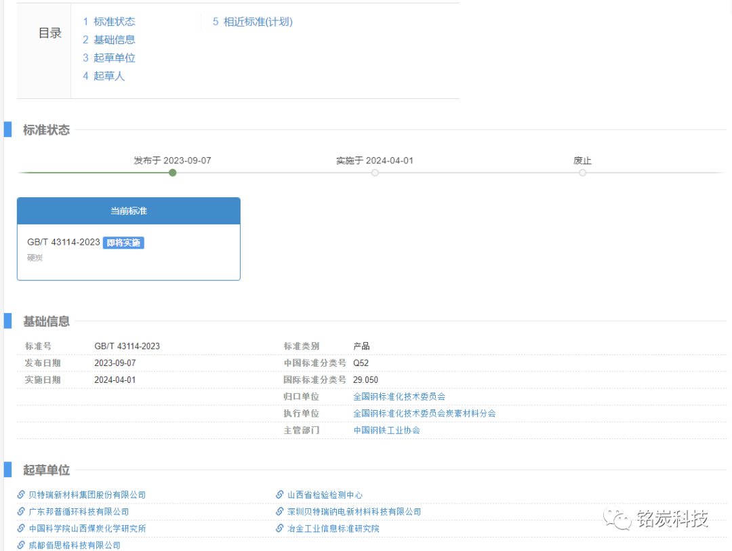Open 中国钢铁工业协会 link

tap(386, 430)
